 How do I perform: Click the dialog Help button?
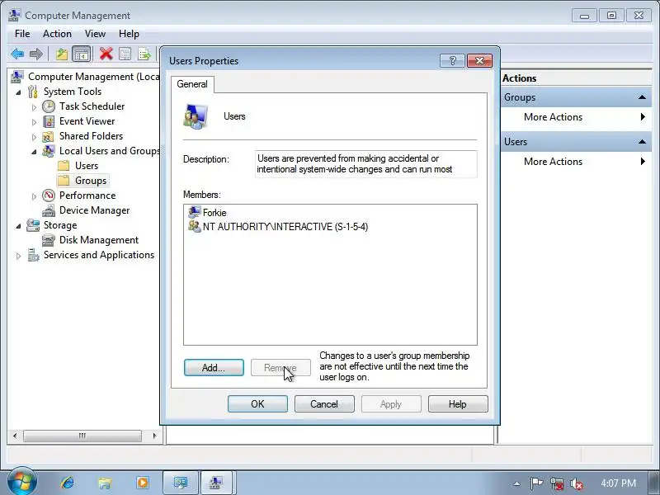click(x=458, y=404)
